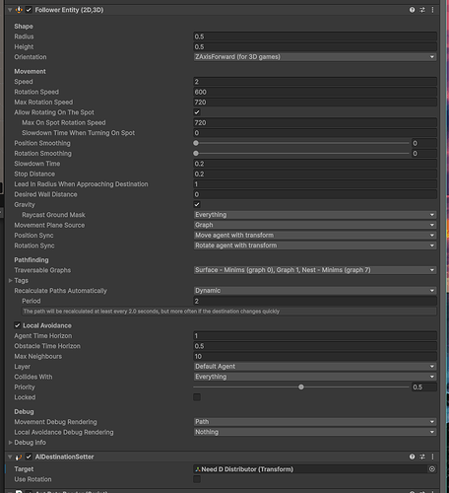Click the Follower Entity script icon

point(19,10)
